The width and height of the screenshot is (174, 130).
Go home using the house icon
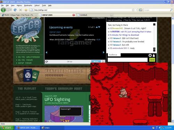[x=26, y=10]
